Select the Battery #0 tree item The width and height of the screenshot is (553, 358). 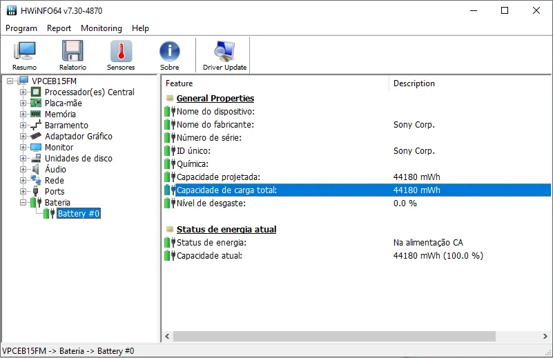click(x=79, y=214)
